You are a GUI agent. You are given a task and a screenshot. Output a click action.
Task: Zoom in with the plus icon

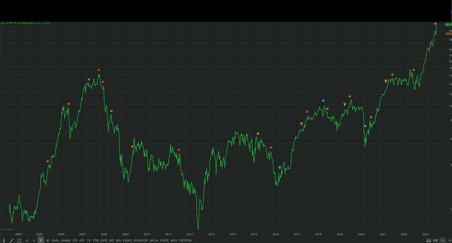pos(449,240)
